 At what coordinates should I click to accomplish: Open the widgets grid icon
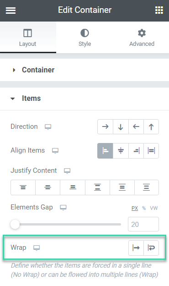pos(159,10)
